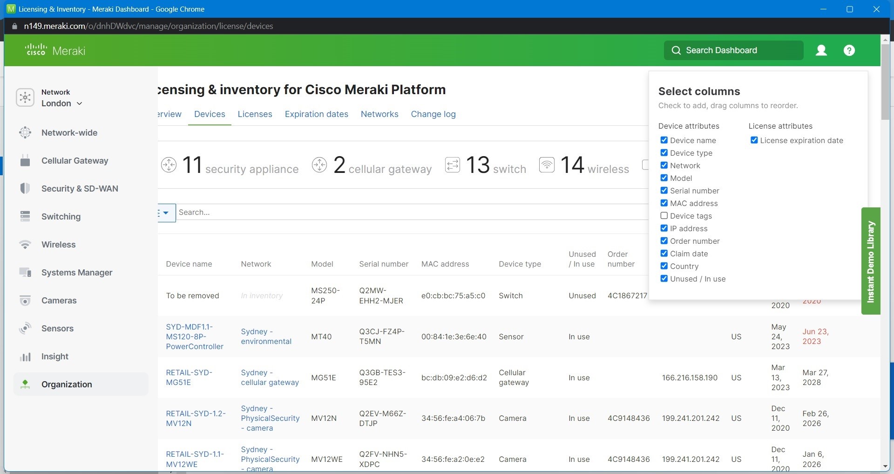
Task: Open Systems Manager from the sidebar
Action: pyautogui.click(x=77, y=273)
